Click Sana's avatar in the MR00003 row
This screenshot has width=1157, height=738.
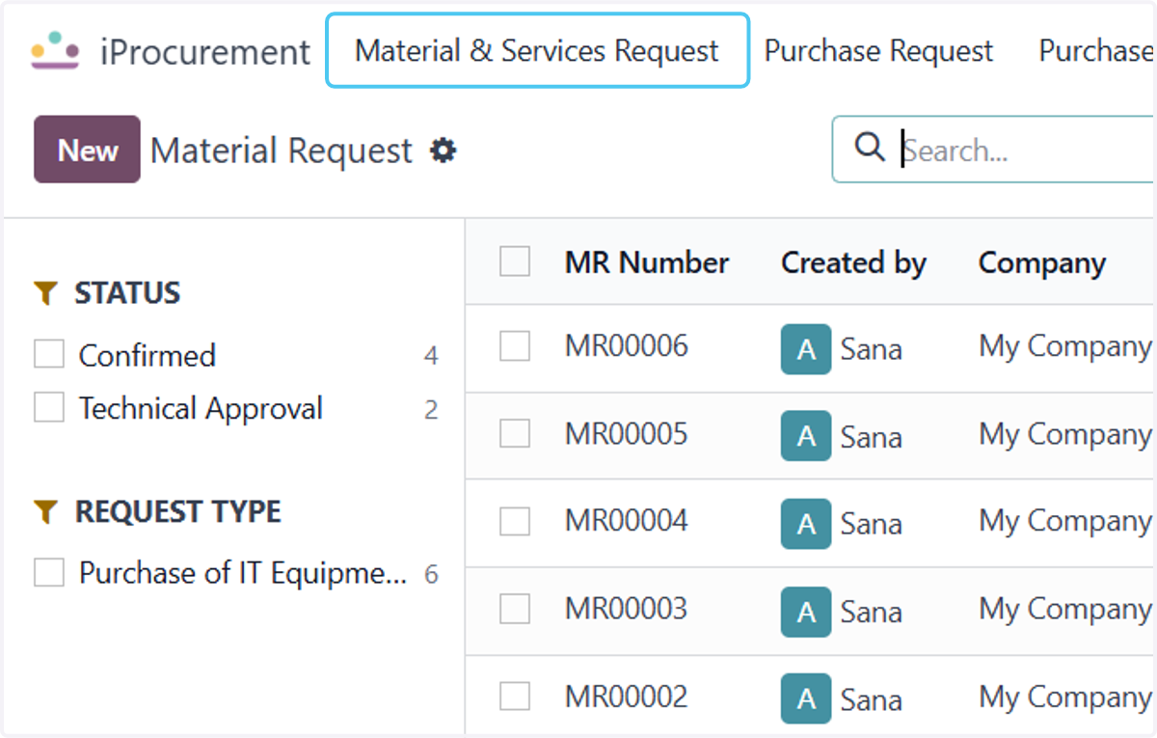coord(806,612)
